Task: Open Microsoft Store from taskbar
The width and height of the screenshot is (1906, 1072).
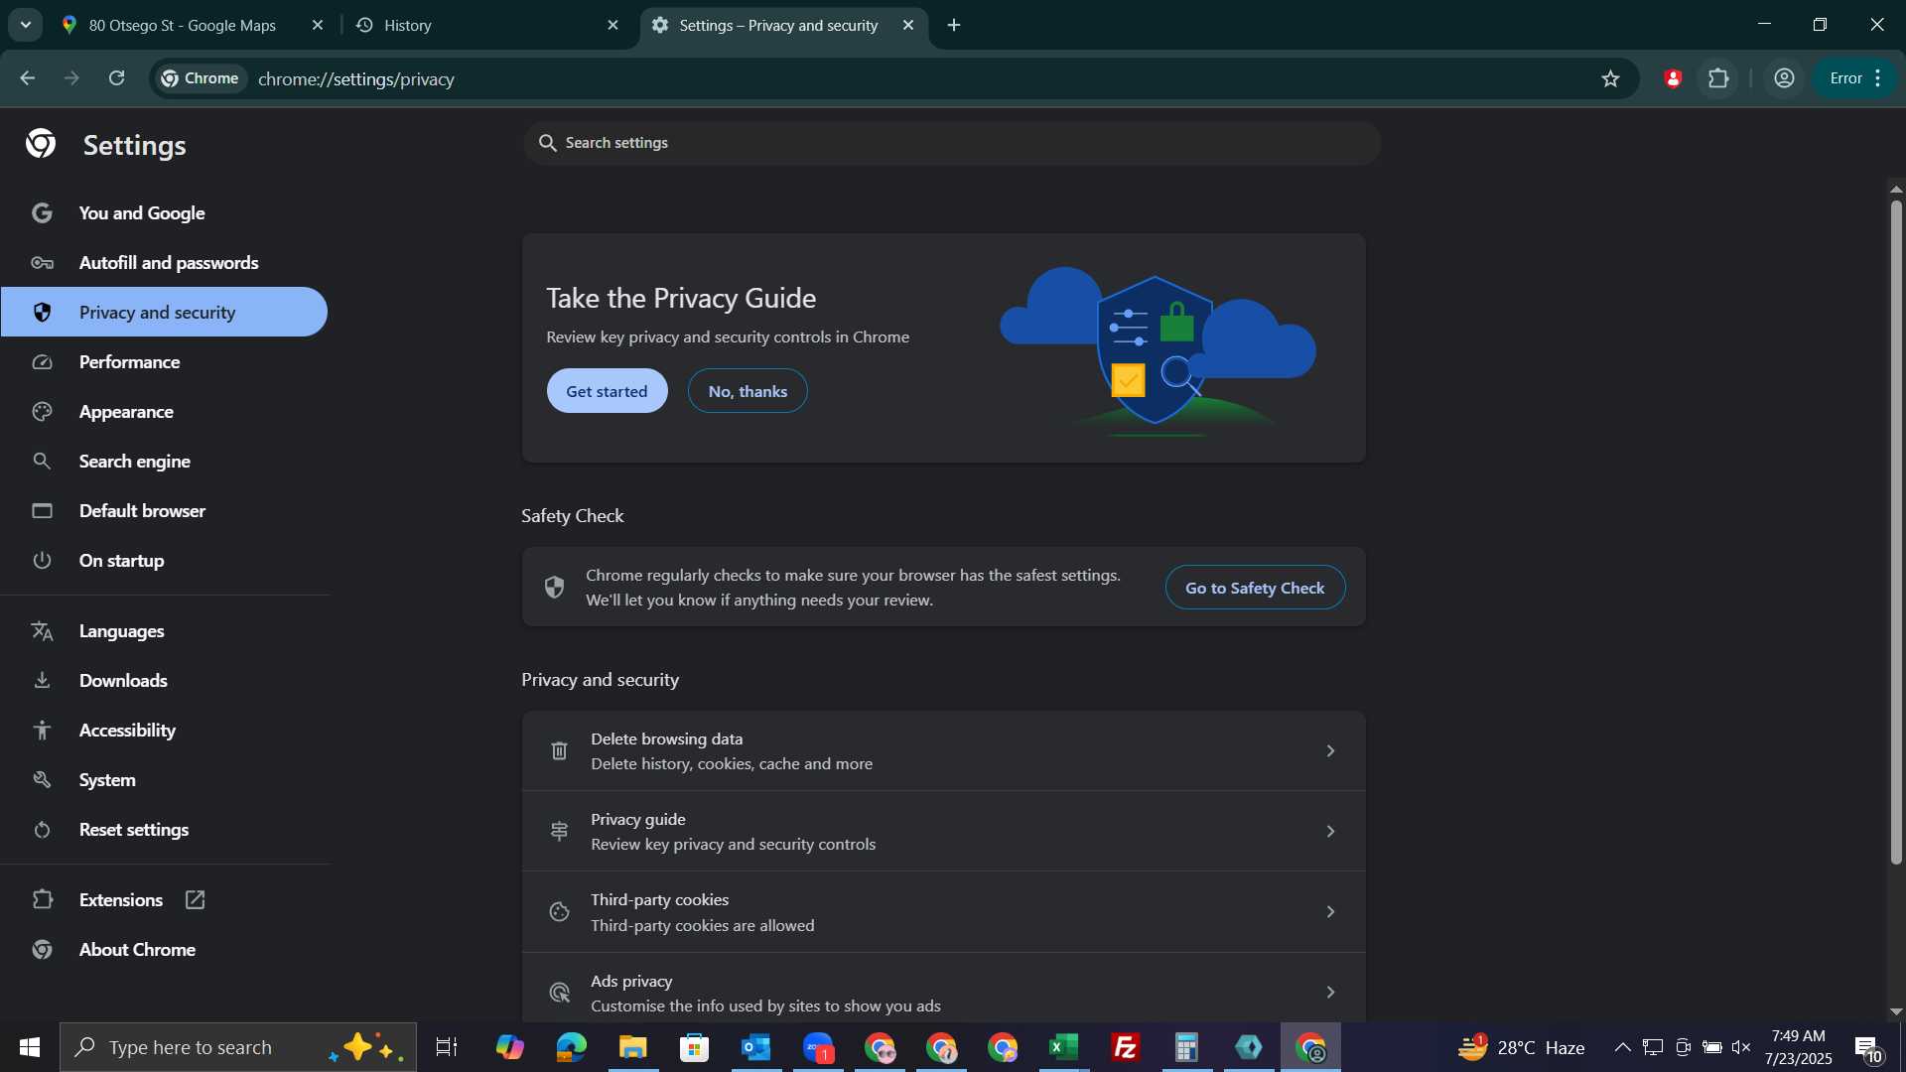Action: pyautogui.click(x=695, y=1047)
